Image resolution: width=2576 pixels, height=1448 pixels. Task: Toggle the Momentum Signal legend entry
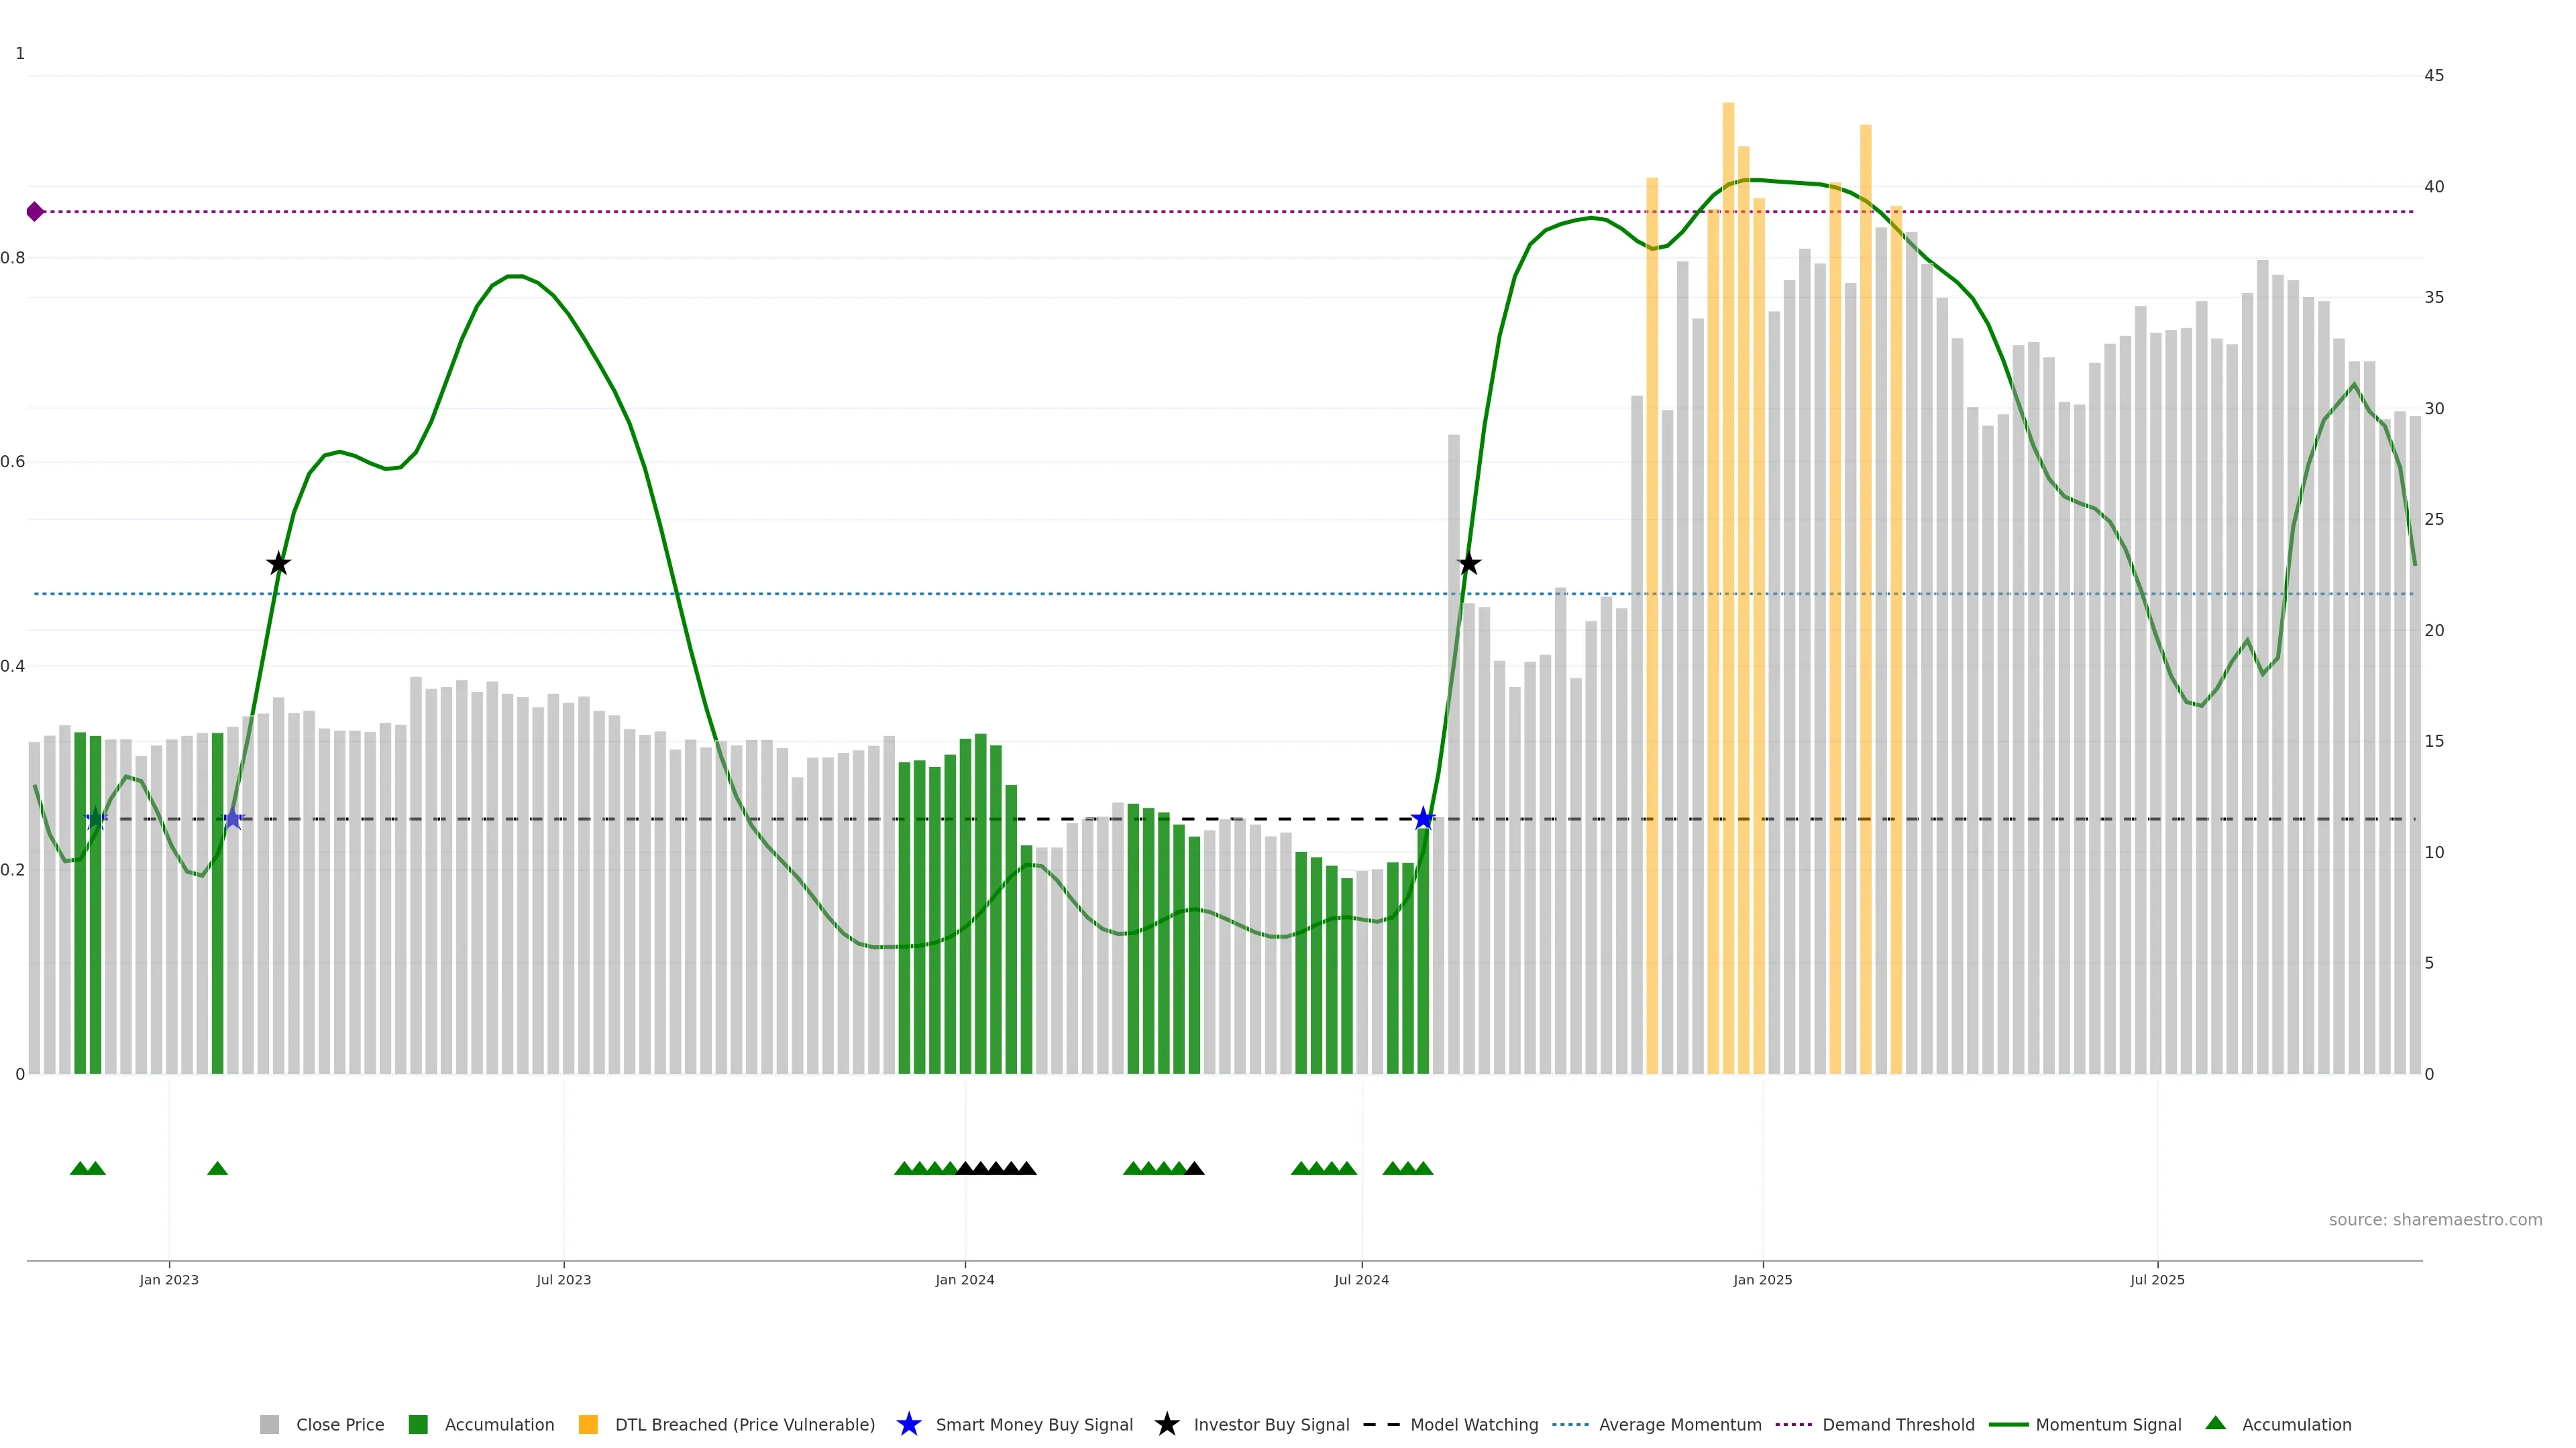click(2108, 1424)
